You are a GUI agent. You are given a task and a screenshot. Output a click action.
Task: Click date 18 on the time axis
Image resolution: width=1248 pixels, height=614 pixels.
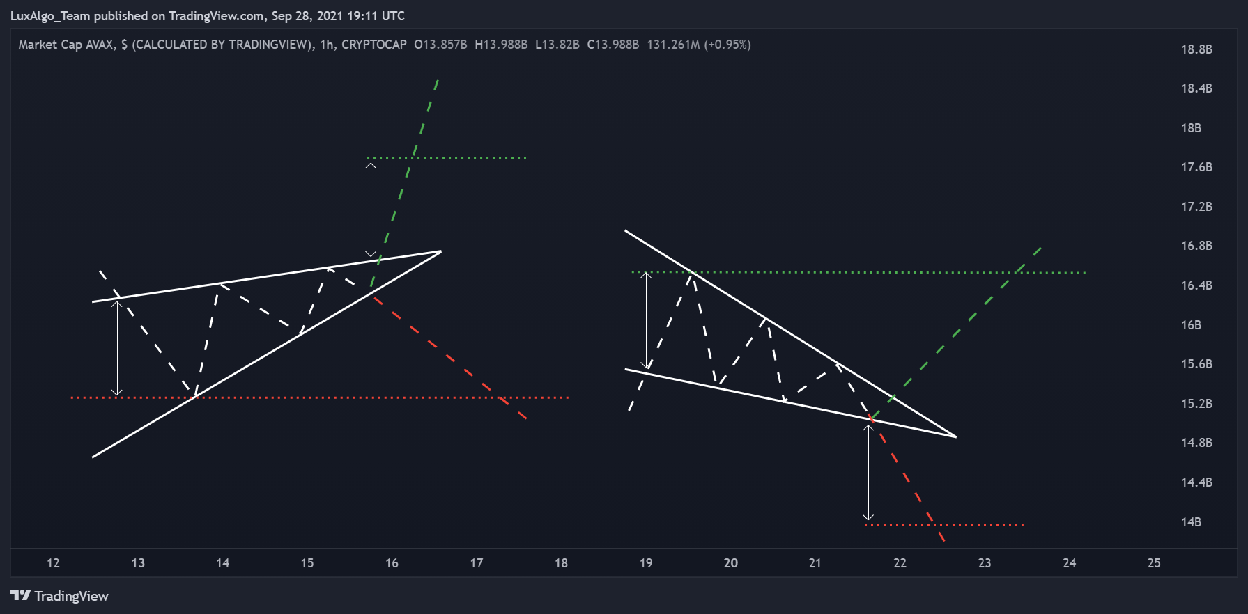[x=561, y=563]
